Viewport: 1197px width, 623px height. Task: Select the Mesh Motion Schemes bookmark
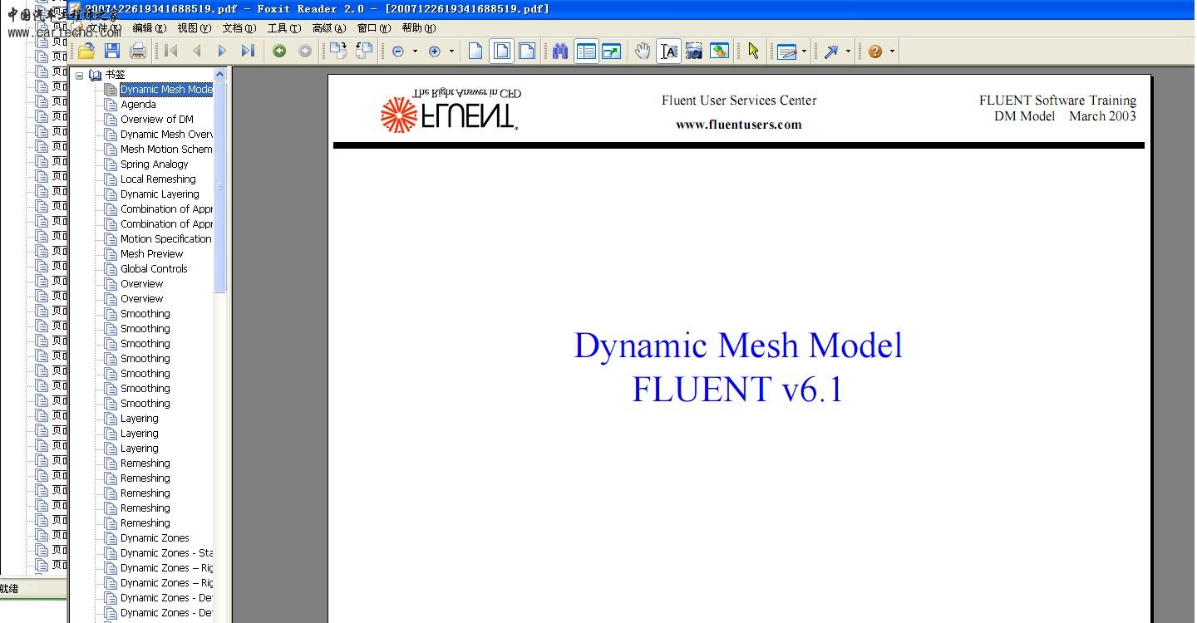click(x=166, y=150)
